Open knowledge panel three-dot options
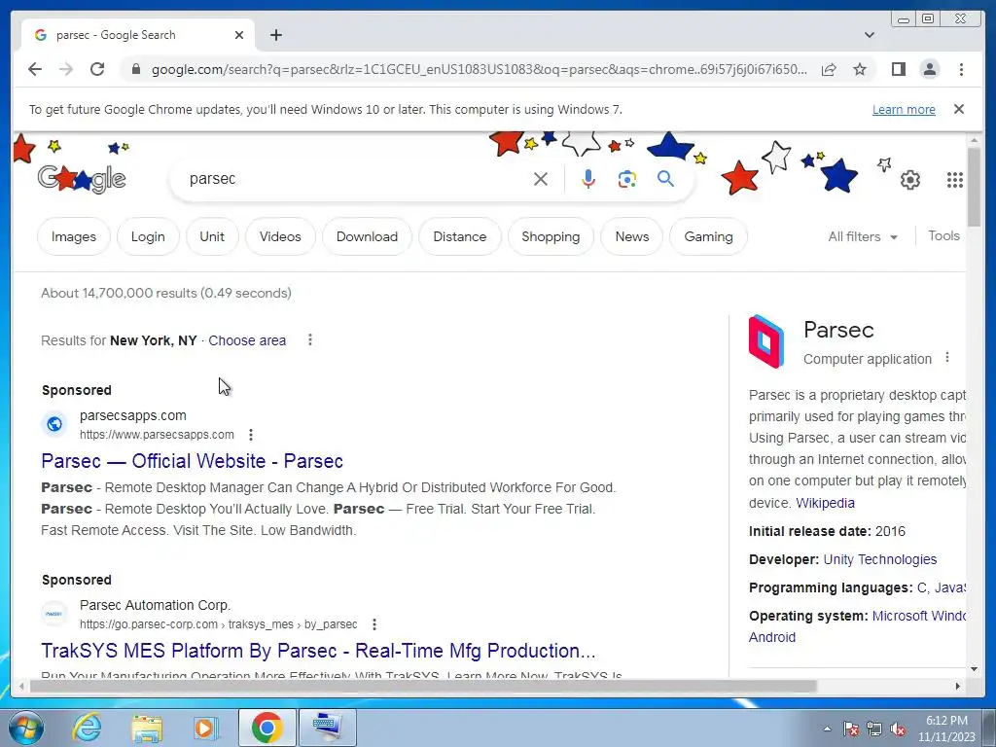This screenshot has height=747, width=996. click(947, 358)
